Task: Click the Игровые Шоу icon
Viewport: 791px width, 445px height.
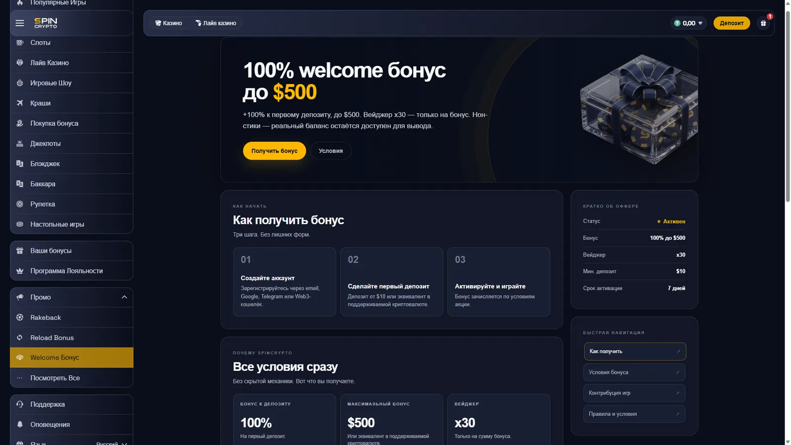Action: [x=20, y=83]
